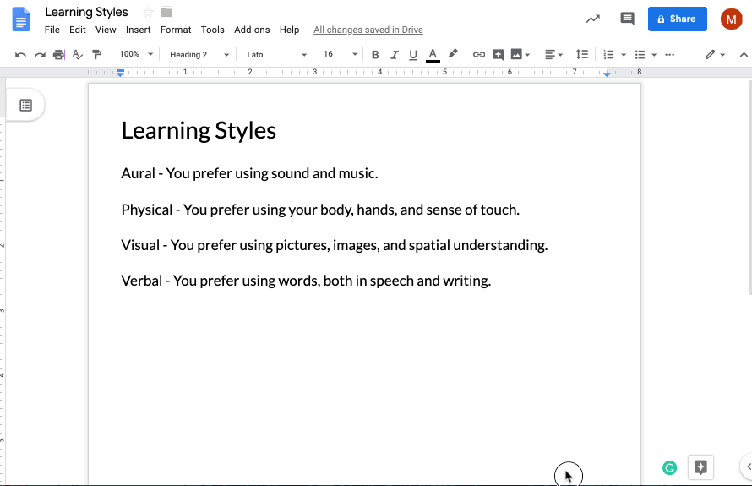Viewport: 752px width, 486px height.
Task: Open the text color picker
Action: (x=433, y=55)
